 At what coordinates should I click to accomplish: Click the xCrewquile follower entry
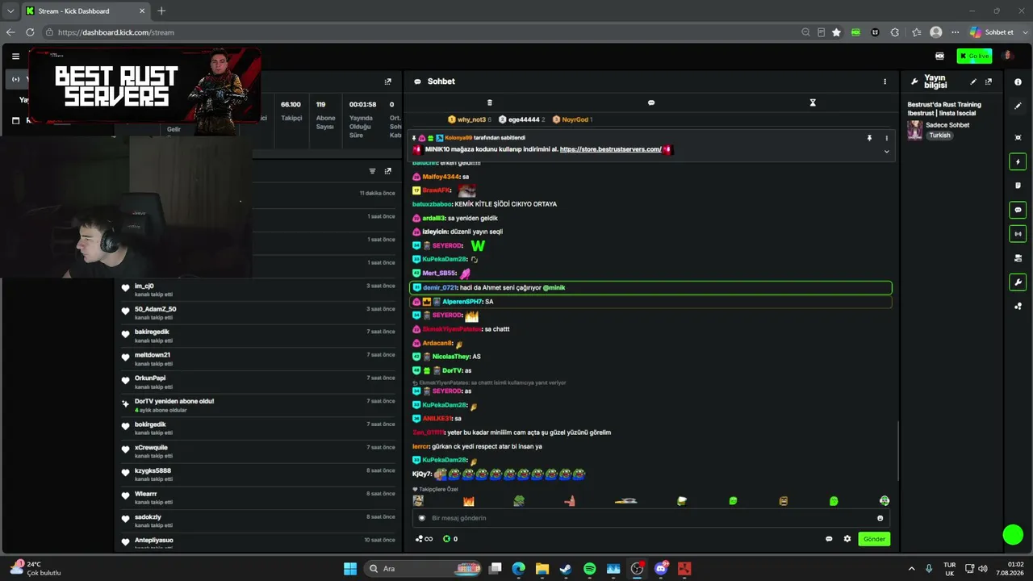(258, 451)
